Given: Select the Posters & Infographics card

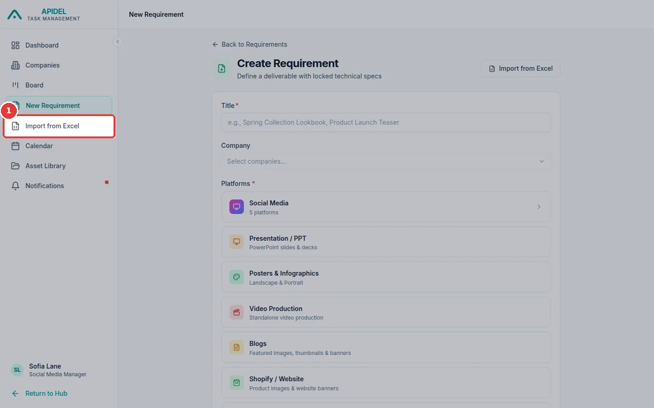Looking at the screenshot, I should pos(386,277).
